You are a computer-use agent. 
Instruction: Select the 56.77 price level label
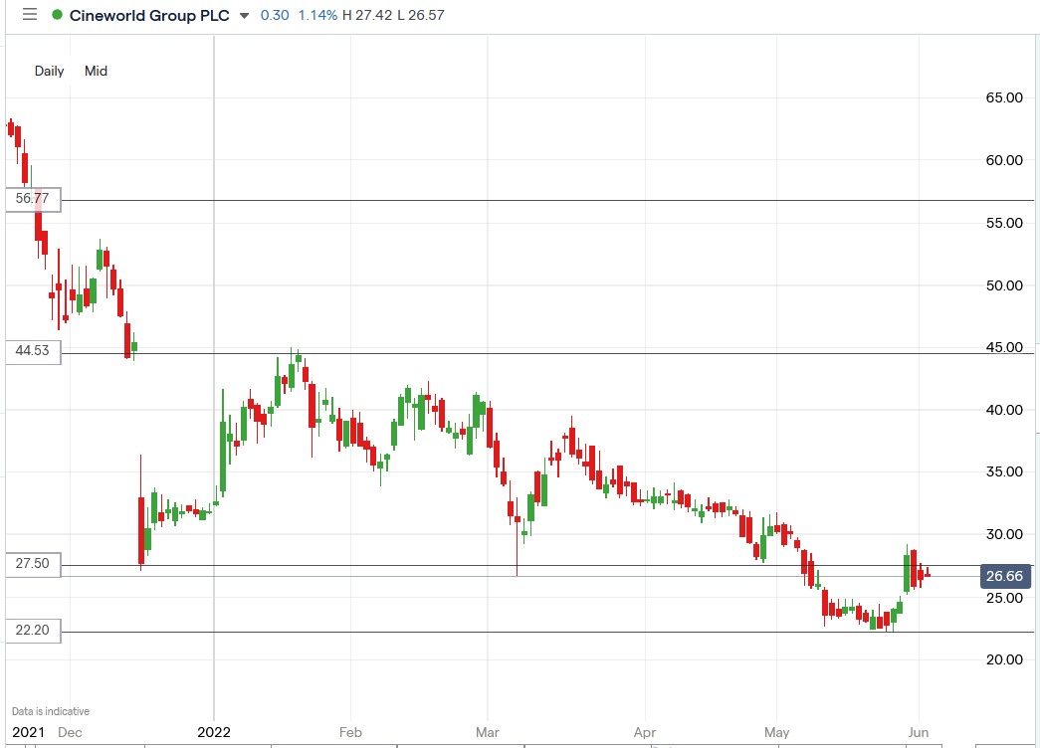[33, 198]
